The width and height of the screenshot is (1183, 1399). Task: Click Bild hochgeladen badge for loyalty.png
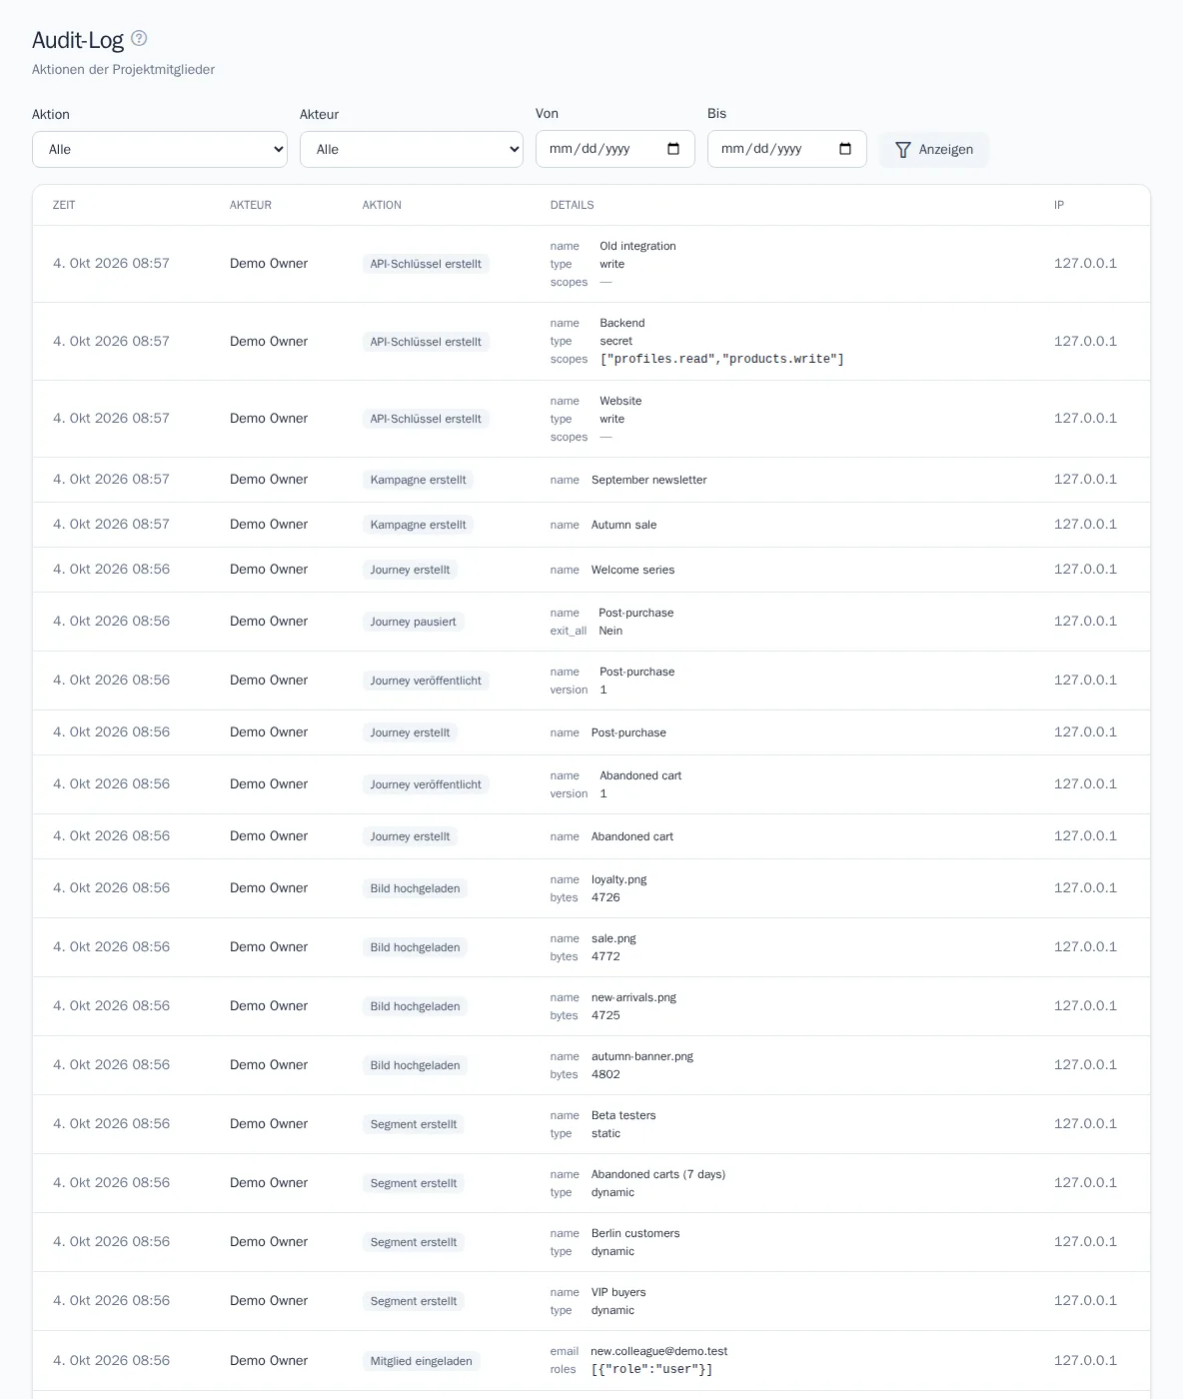coord(415,888)
